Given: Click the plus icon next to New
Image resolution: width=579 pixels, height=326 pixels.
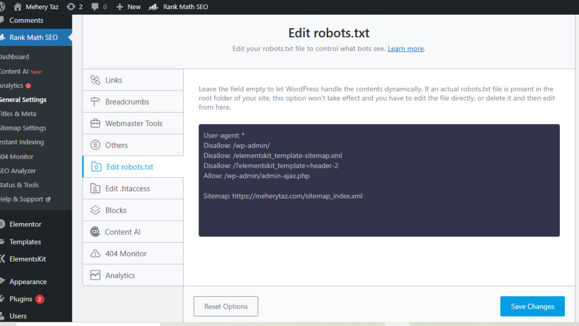Looking at the screenshot, I should [120, 7].
